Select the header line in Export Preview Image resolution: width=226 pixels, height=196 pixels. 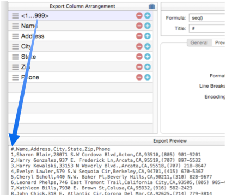[x=60, y=149]
